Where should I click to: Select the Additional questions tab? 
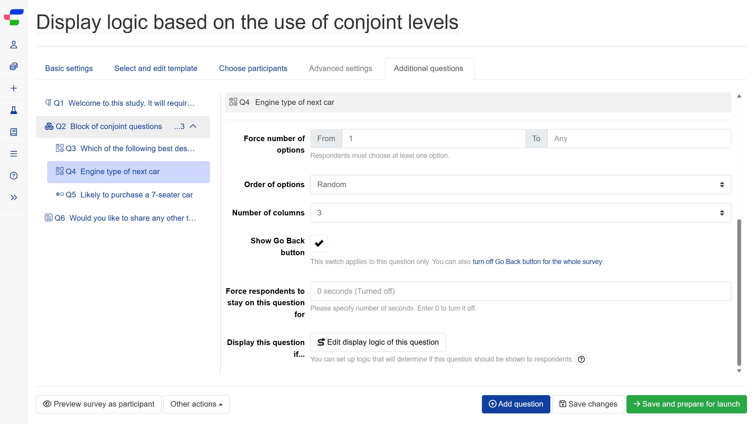(x=430, y=69)
